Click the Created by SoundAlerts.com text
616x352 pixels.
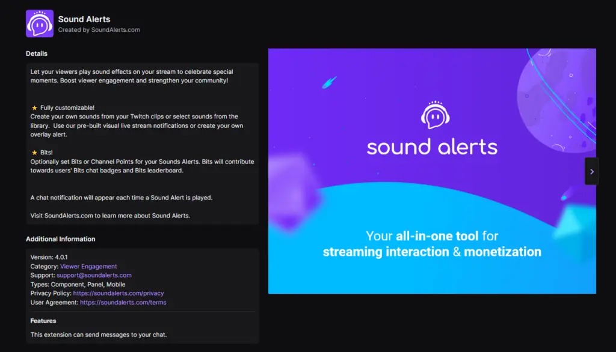100,29
